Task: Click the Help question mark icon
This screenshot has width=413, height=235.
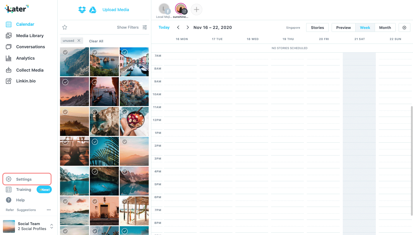Action: click(x=9, y=200)
